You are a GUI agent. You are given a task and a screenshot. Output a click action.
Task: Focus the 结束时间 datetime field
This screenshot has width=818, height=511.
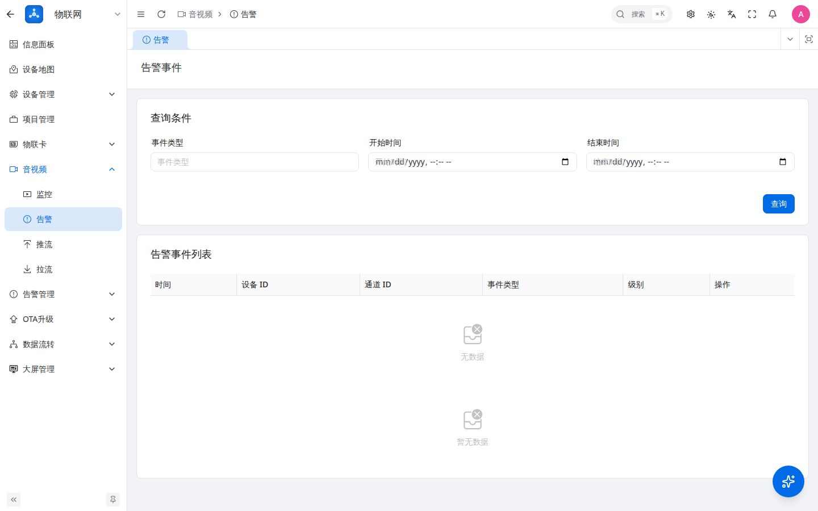tap(690, 162)
